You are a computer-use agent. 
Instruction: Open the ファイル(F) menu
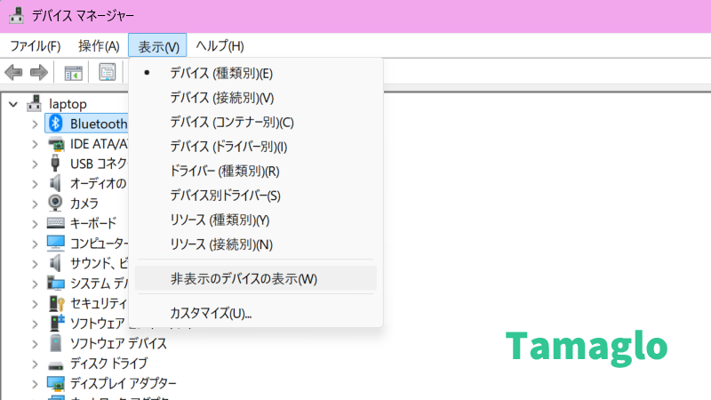(36, 46)
